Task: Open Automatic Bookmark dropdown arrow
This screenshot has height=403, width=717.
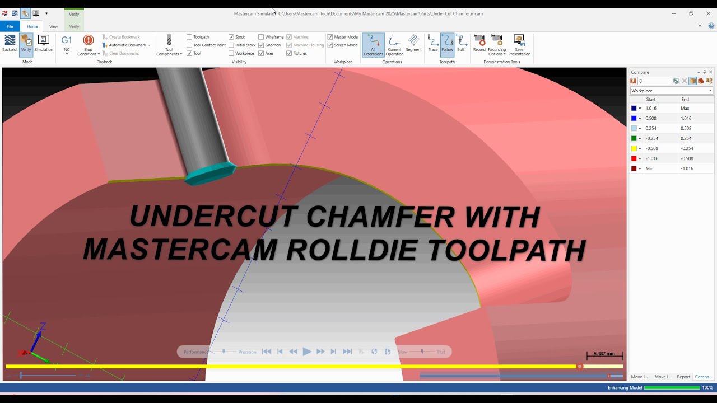Action: [x=149, y=45]
